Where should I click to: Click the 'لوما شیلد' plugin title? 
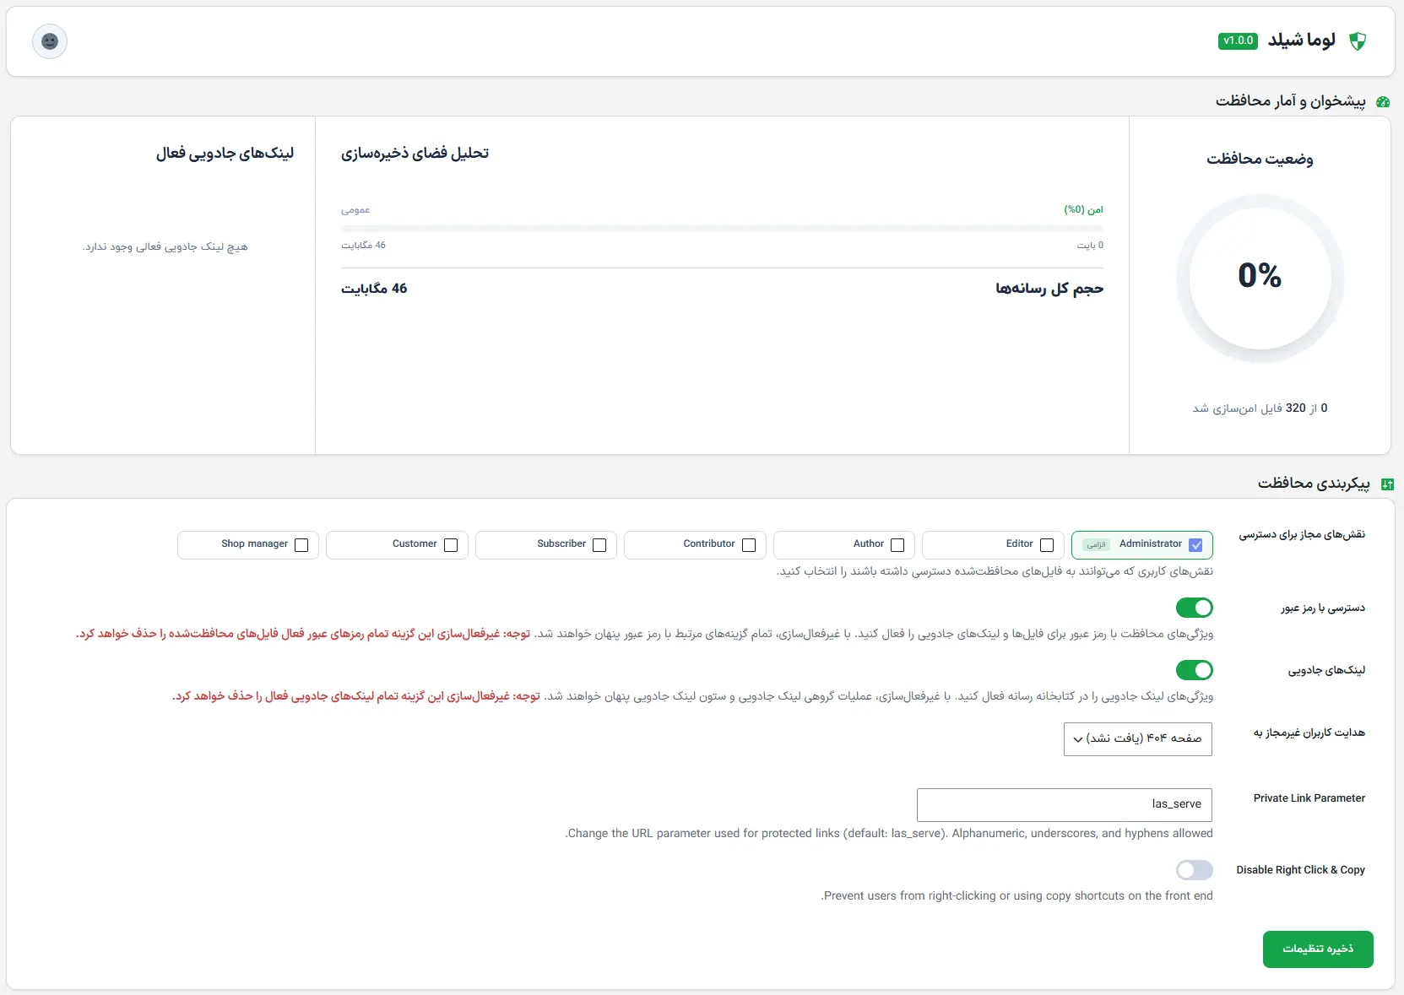click(x=1302, y=41)
